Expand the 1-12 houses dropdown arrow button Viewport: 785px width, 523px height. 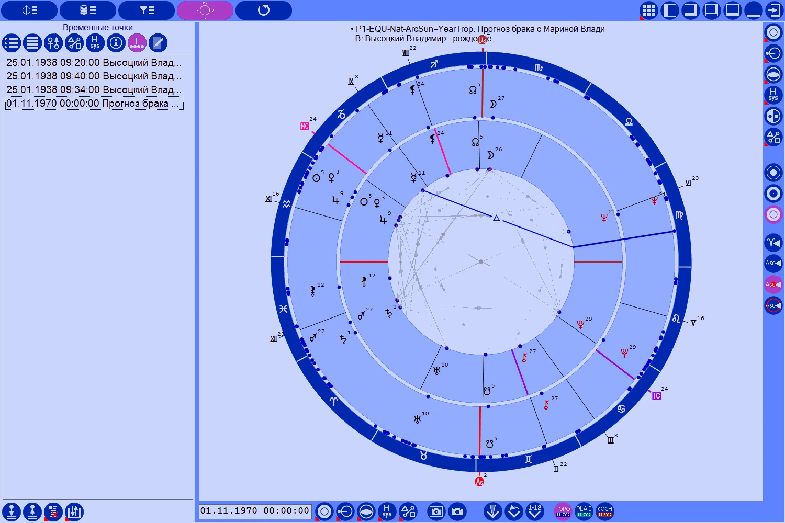pyautogui.click(x=535, y=511)
